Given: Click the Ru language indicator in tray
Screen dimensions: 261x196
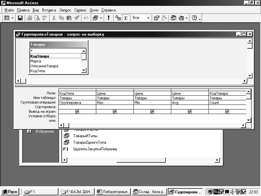Looking at the screenshot, I should pos(216,192).
